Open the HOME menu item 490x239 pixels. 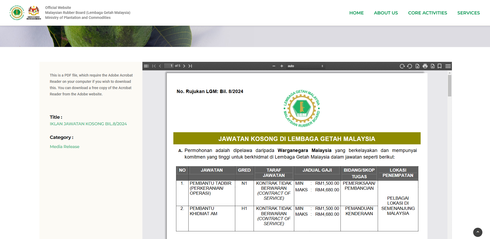pos(357,13)
